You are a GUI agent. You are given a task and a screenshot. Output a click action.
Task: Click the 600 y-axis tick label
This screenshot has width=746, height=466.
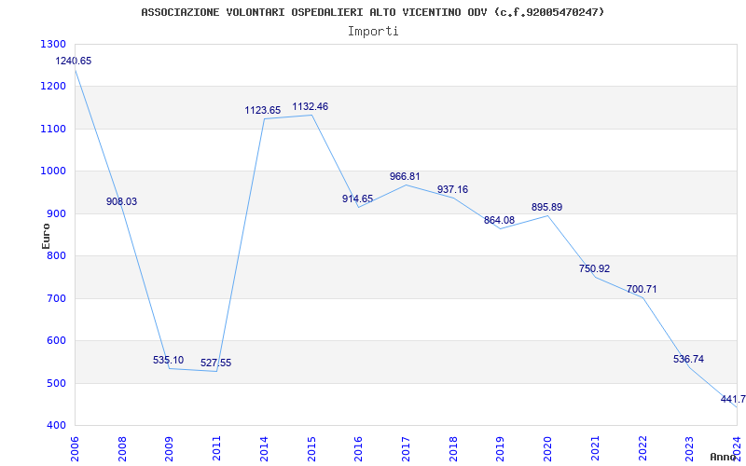click(x=56, y=341)
